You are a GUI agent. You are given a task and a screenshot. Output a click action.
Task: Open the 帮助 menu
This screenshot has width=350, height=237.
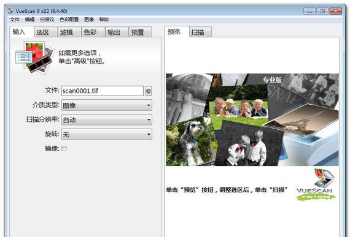104,20
